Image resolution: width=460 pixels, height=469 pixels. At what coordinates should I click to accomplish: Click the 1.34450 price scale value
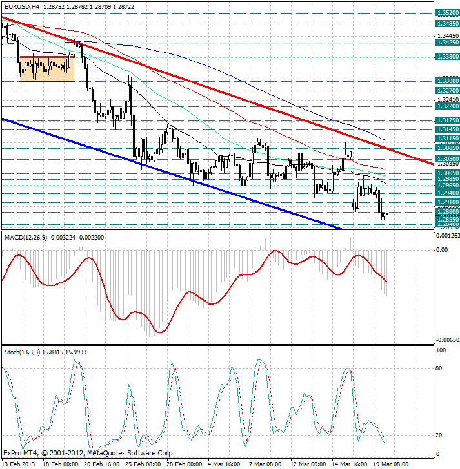pyautogui.click(x=448, y=36)
